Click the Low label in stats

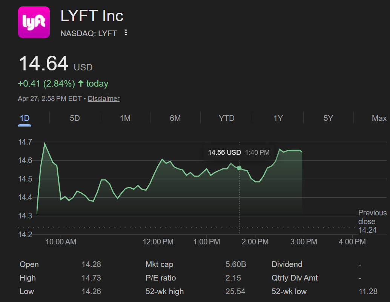pyautogui.click(x=27, y=291)
